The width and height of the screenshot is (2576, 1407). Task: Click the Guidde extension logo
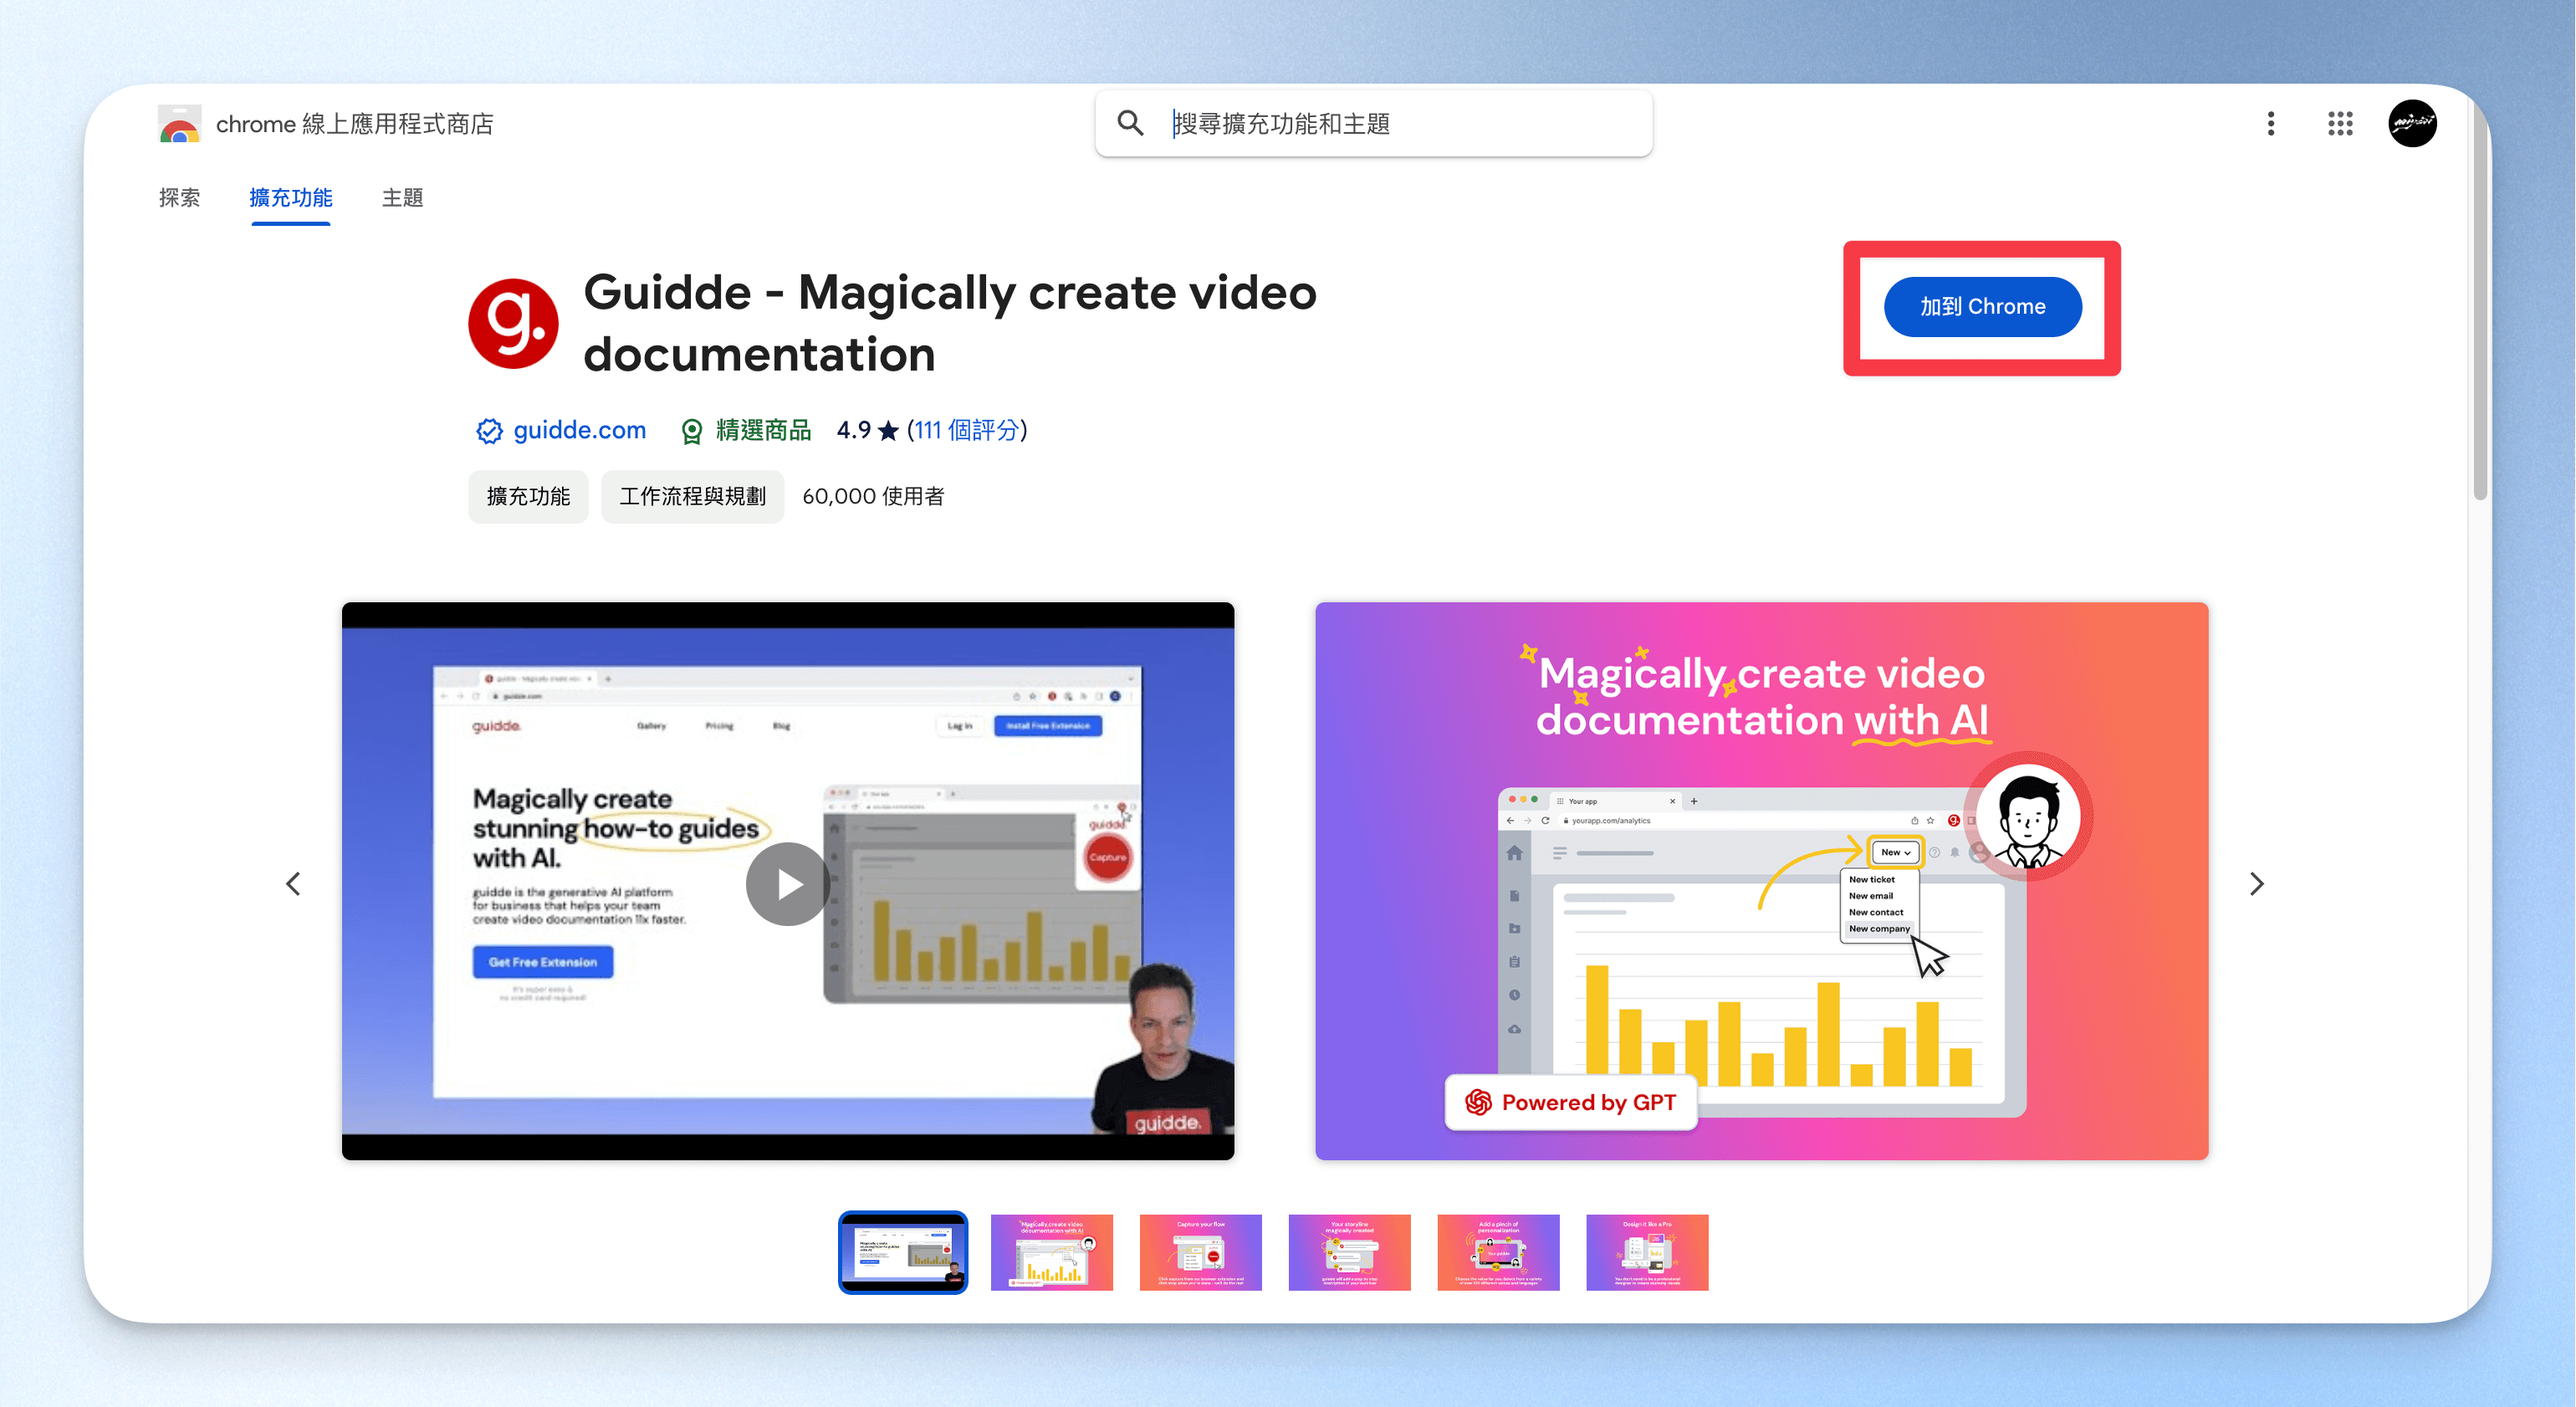click(x=513, y=323)
